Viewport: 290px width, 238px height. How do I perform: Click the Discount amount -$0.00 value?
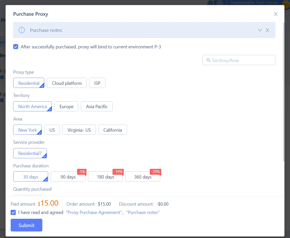[x=162, y=204]
